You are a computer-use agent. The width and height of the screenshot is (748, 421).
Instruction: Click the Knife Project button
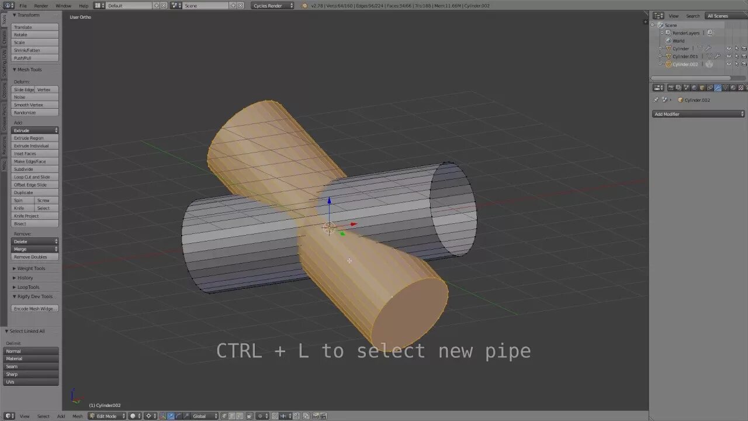pos(35,216)
